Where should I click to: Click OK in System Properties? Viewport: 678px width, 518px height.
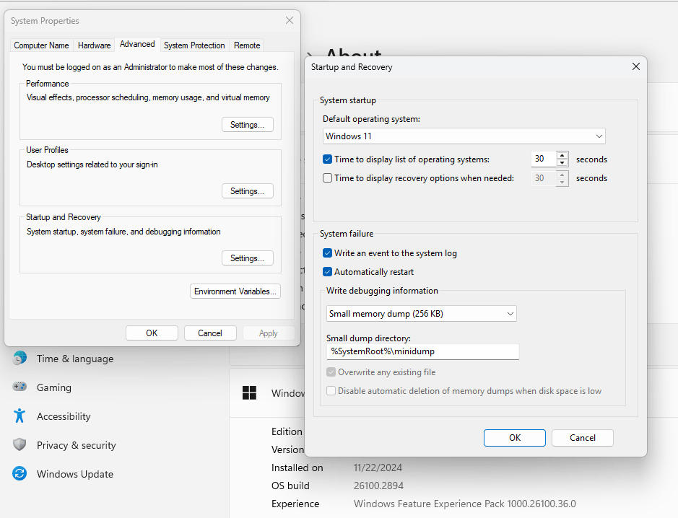pyautogui.click(x=152, y=333)
